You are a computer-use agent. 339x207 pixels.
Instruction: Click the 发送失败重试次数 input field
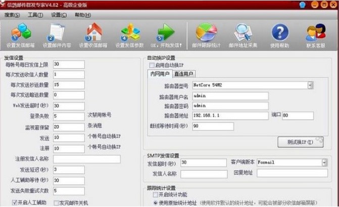tap(69, 191)
